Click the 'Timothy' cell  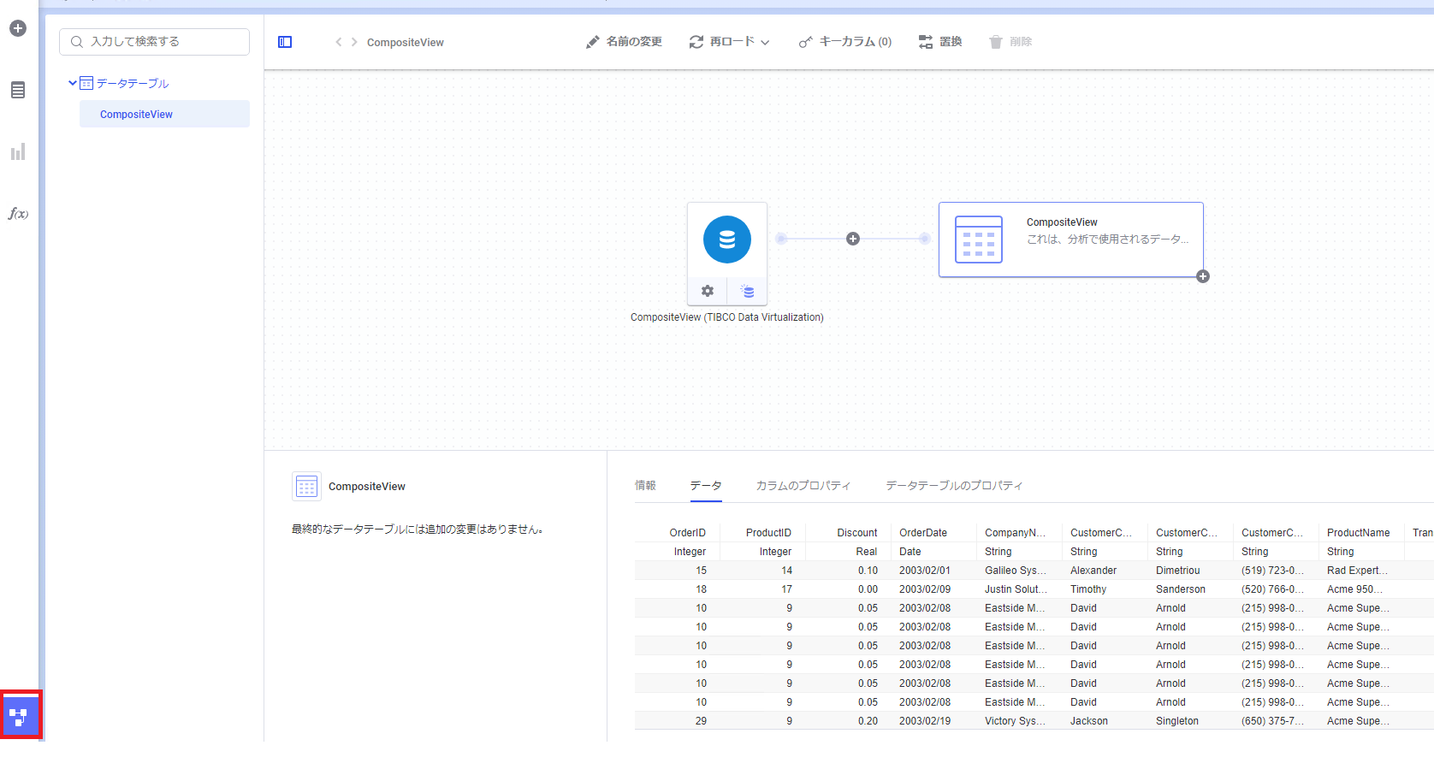click(x=1088, y=589)
